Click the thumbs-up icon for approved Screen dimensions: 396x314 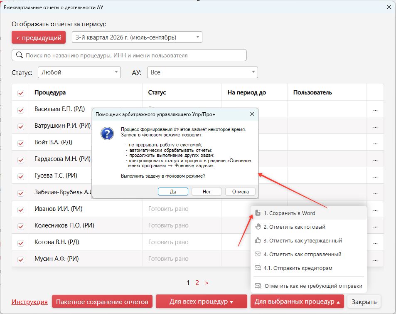[258, 240]
